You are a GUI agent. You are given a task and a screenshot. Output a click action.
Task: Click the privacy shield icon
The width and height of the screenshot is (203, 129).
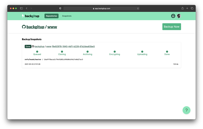coord(60,8)
